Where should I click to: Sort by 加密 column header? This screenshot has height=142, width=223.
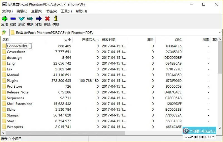[x=197, y=40]
